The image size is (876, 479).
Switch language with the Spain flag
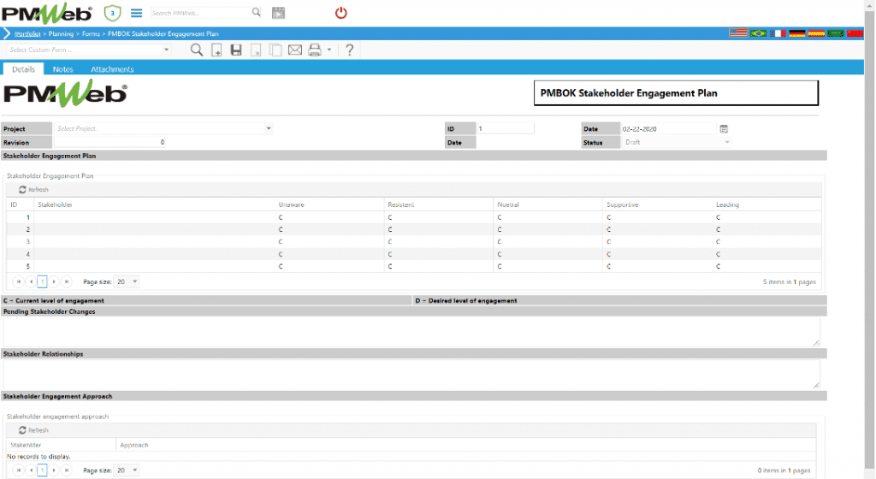[x=816, y=33]
